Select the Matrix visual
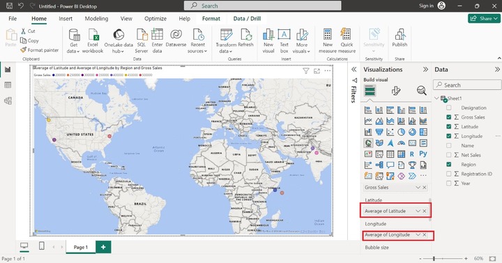The width and height of the screenshot is (502, 263). tap(401, 154)
